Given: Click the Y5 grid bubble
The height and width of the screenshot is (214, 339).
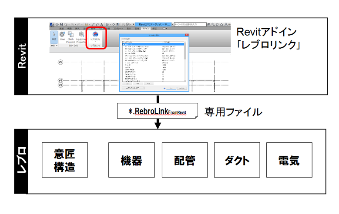Looking at the screenshot, I should point(60,63).
